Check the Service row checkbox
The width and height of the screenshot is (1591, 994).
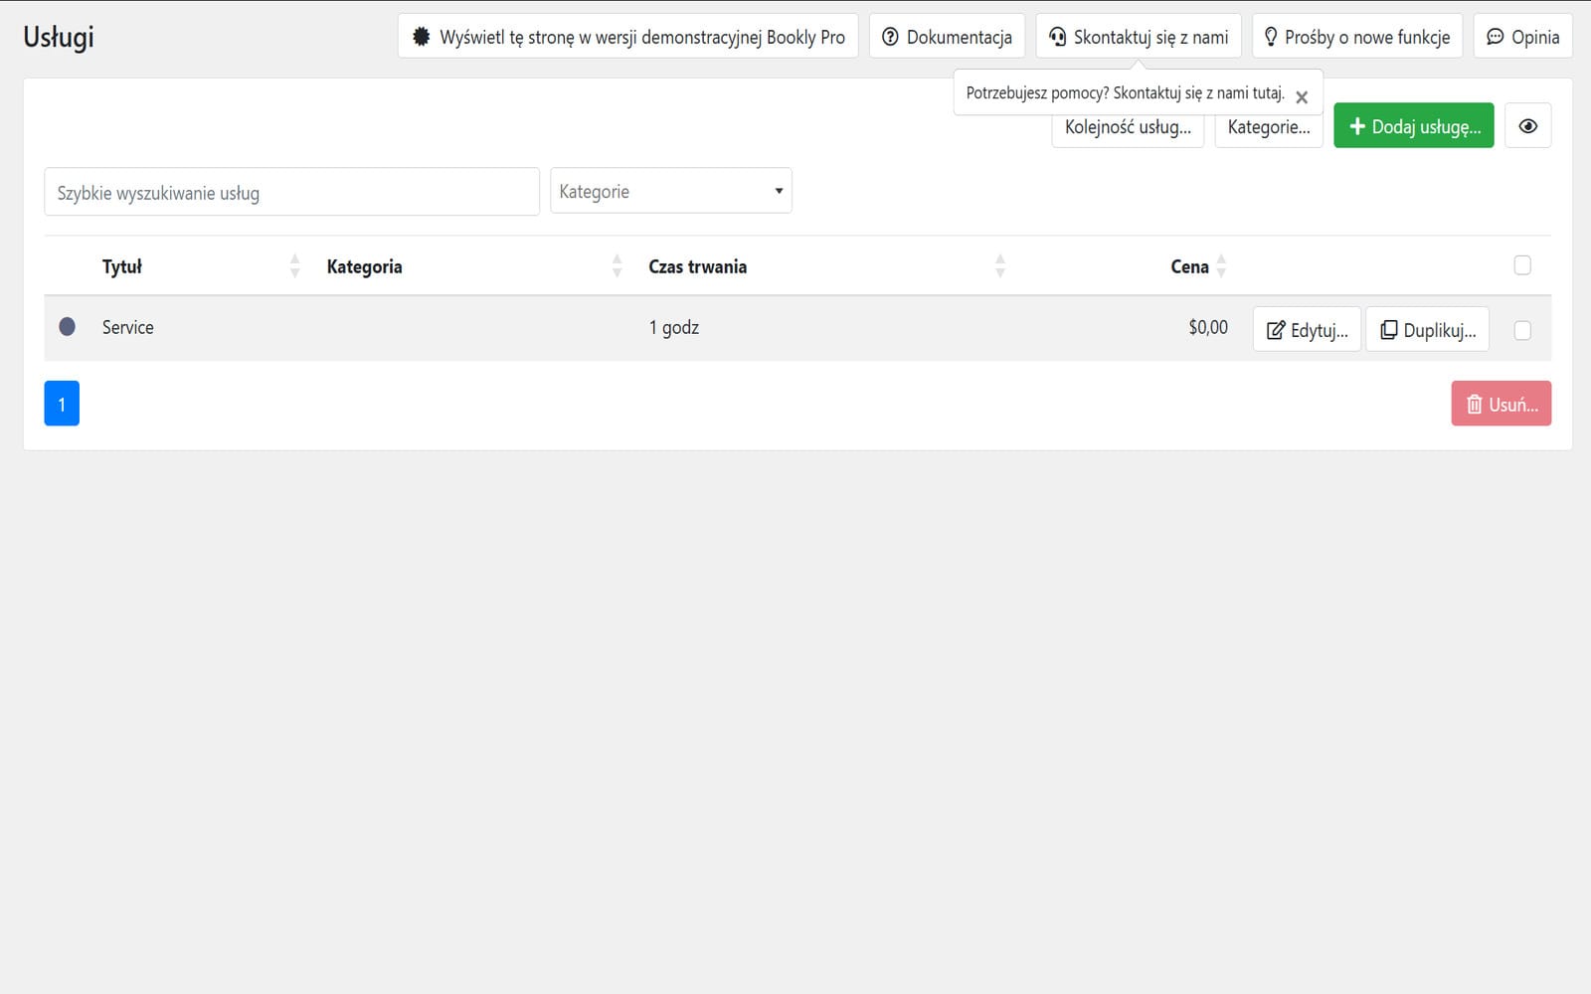[1521, 331]
